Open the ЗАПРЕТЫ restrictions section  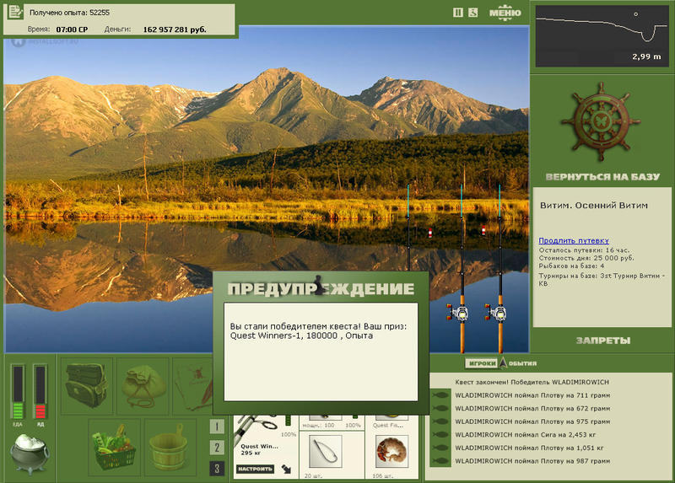pyautogui.click(x=603, y=341)
